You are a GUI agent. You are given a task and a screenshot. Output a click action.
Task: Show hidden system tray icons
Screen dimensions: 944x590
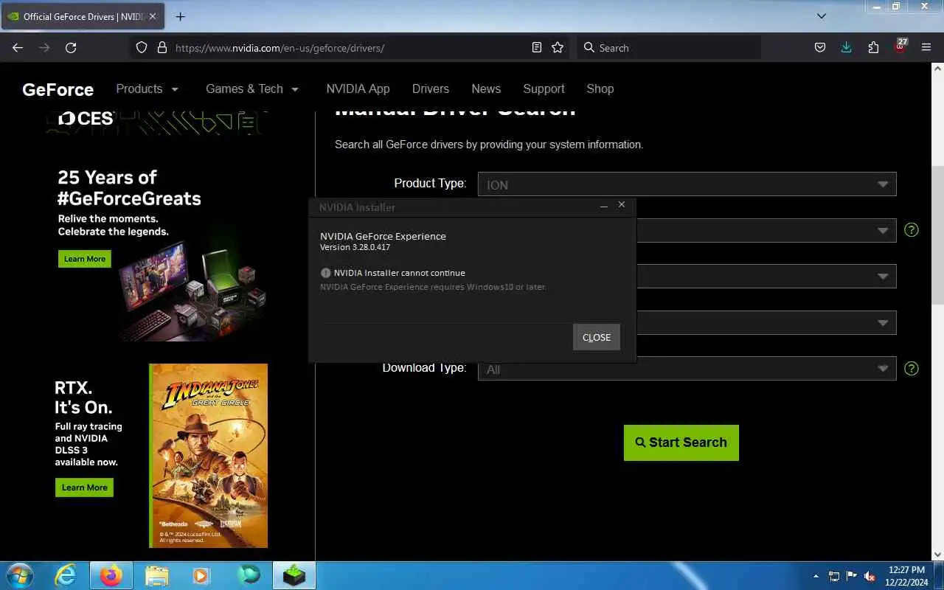[816, 576]
